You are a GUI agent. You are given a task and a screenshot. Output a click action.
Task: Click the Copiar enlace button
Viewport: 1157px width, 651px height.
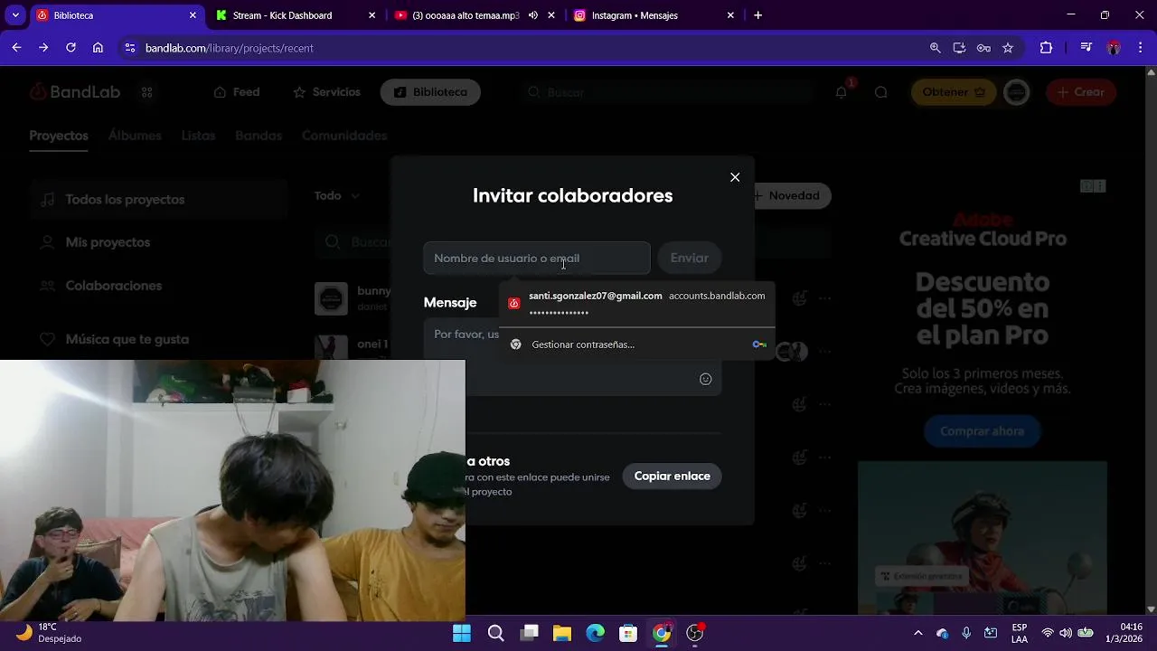click(x=672, y=476)
